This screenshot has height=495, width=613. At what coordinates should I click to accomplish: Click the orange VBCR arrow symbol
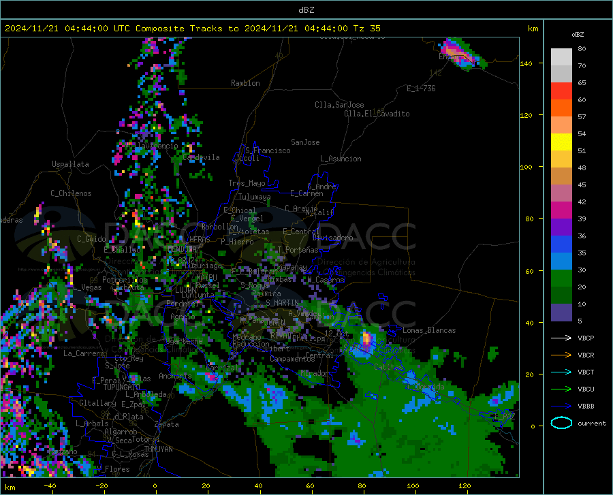click(561, 355)
